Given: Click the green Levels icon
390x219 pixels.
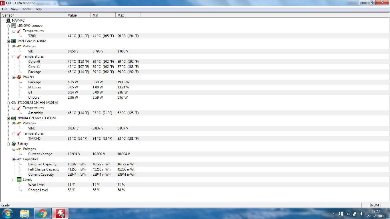Looking at the screenshot, I should 19,180.
